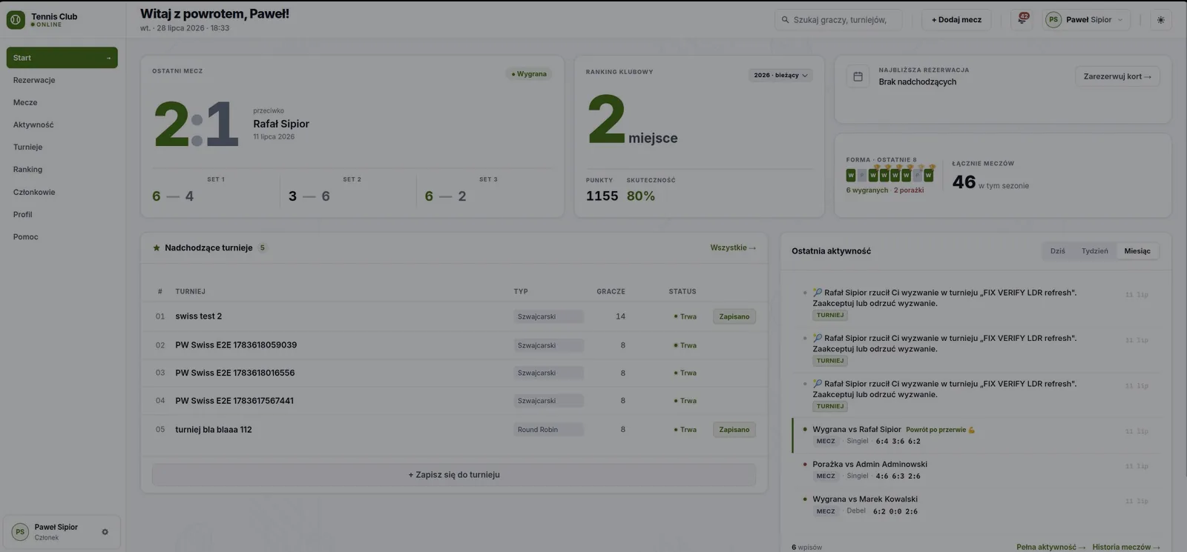The image size is (1187, 552).
Task: Click the 46 total matches number
Action: pos(964,182)
